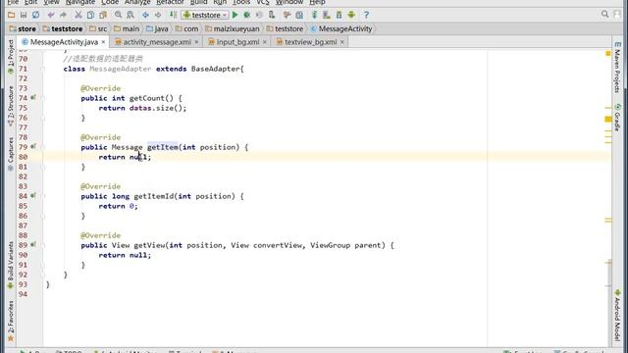Close the textview_bg.xml tab
This screenshot has height=353, width=628.
coord(342,42)
